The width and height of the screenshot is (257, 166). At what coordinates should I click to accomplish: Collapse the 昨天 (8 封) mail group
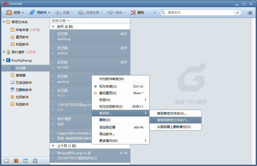pyautogui.click(x=53, y=27)
